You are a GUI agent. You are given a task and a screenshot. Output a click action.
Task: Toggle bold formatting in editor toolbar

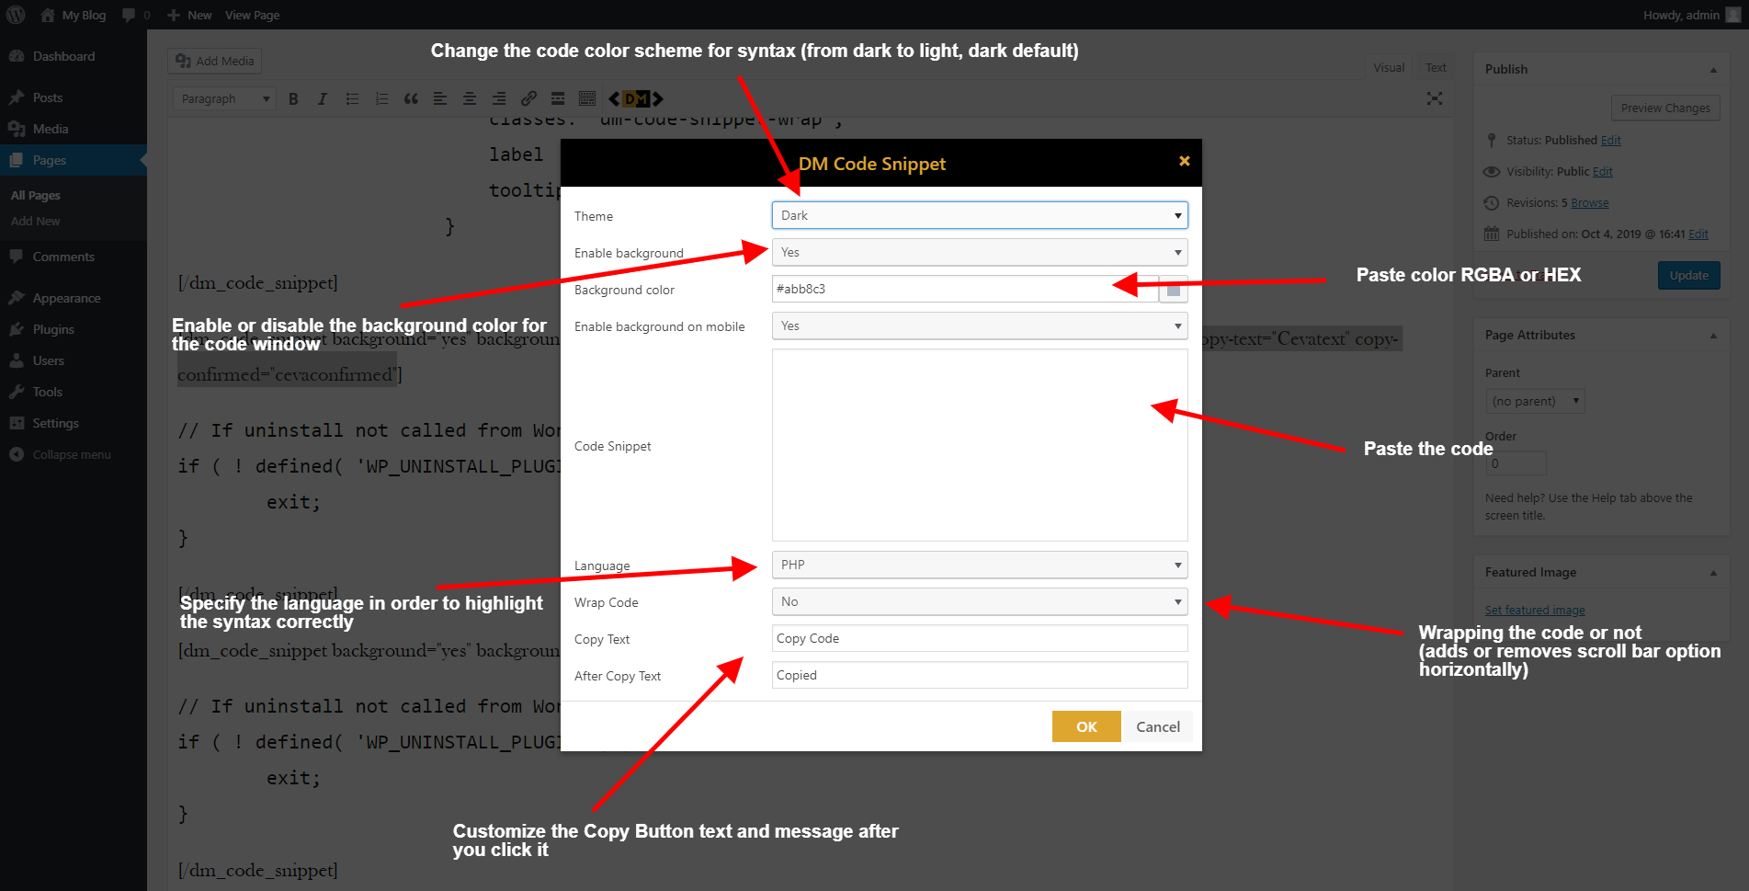pyautogui.click(x=293, y=98)
